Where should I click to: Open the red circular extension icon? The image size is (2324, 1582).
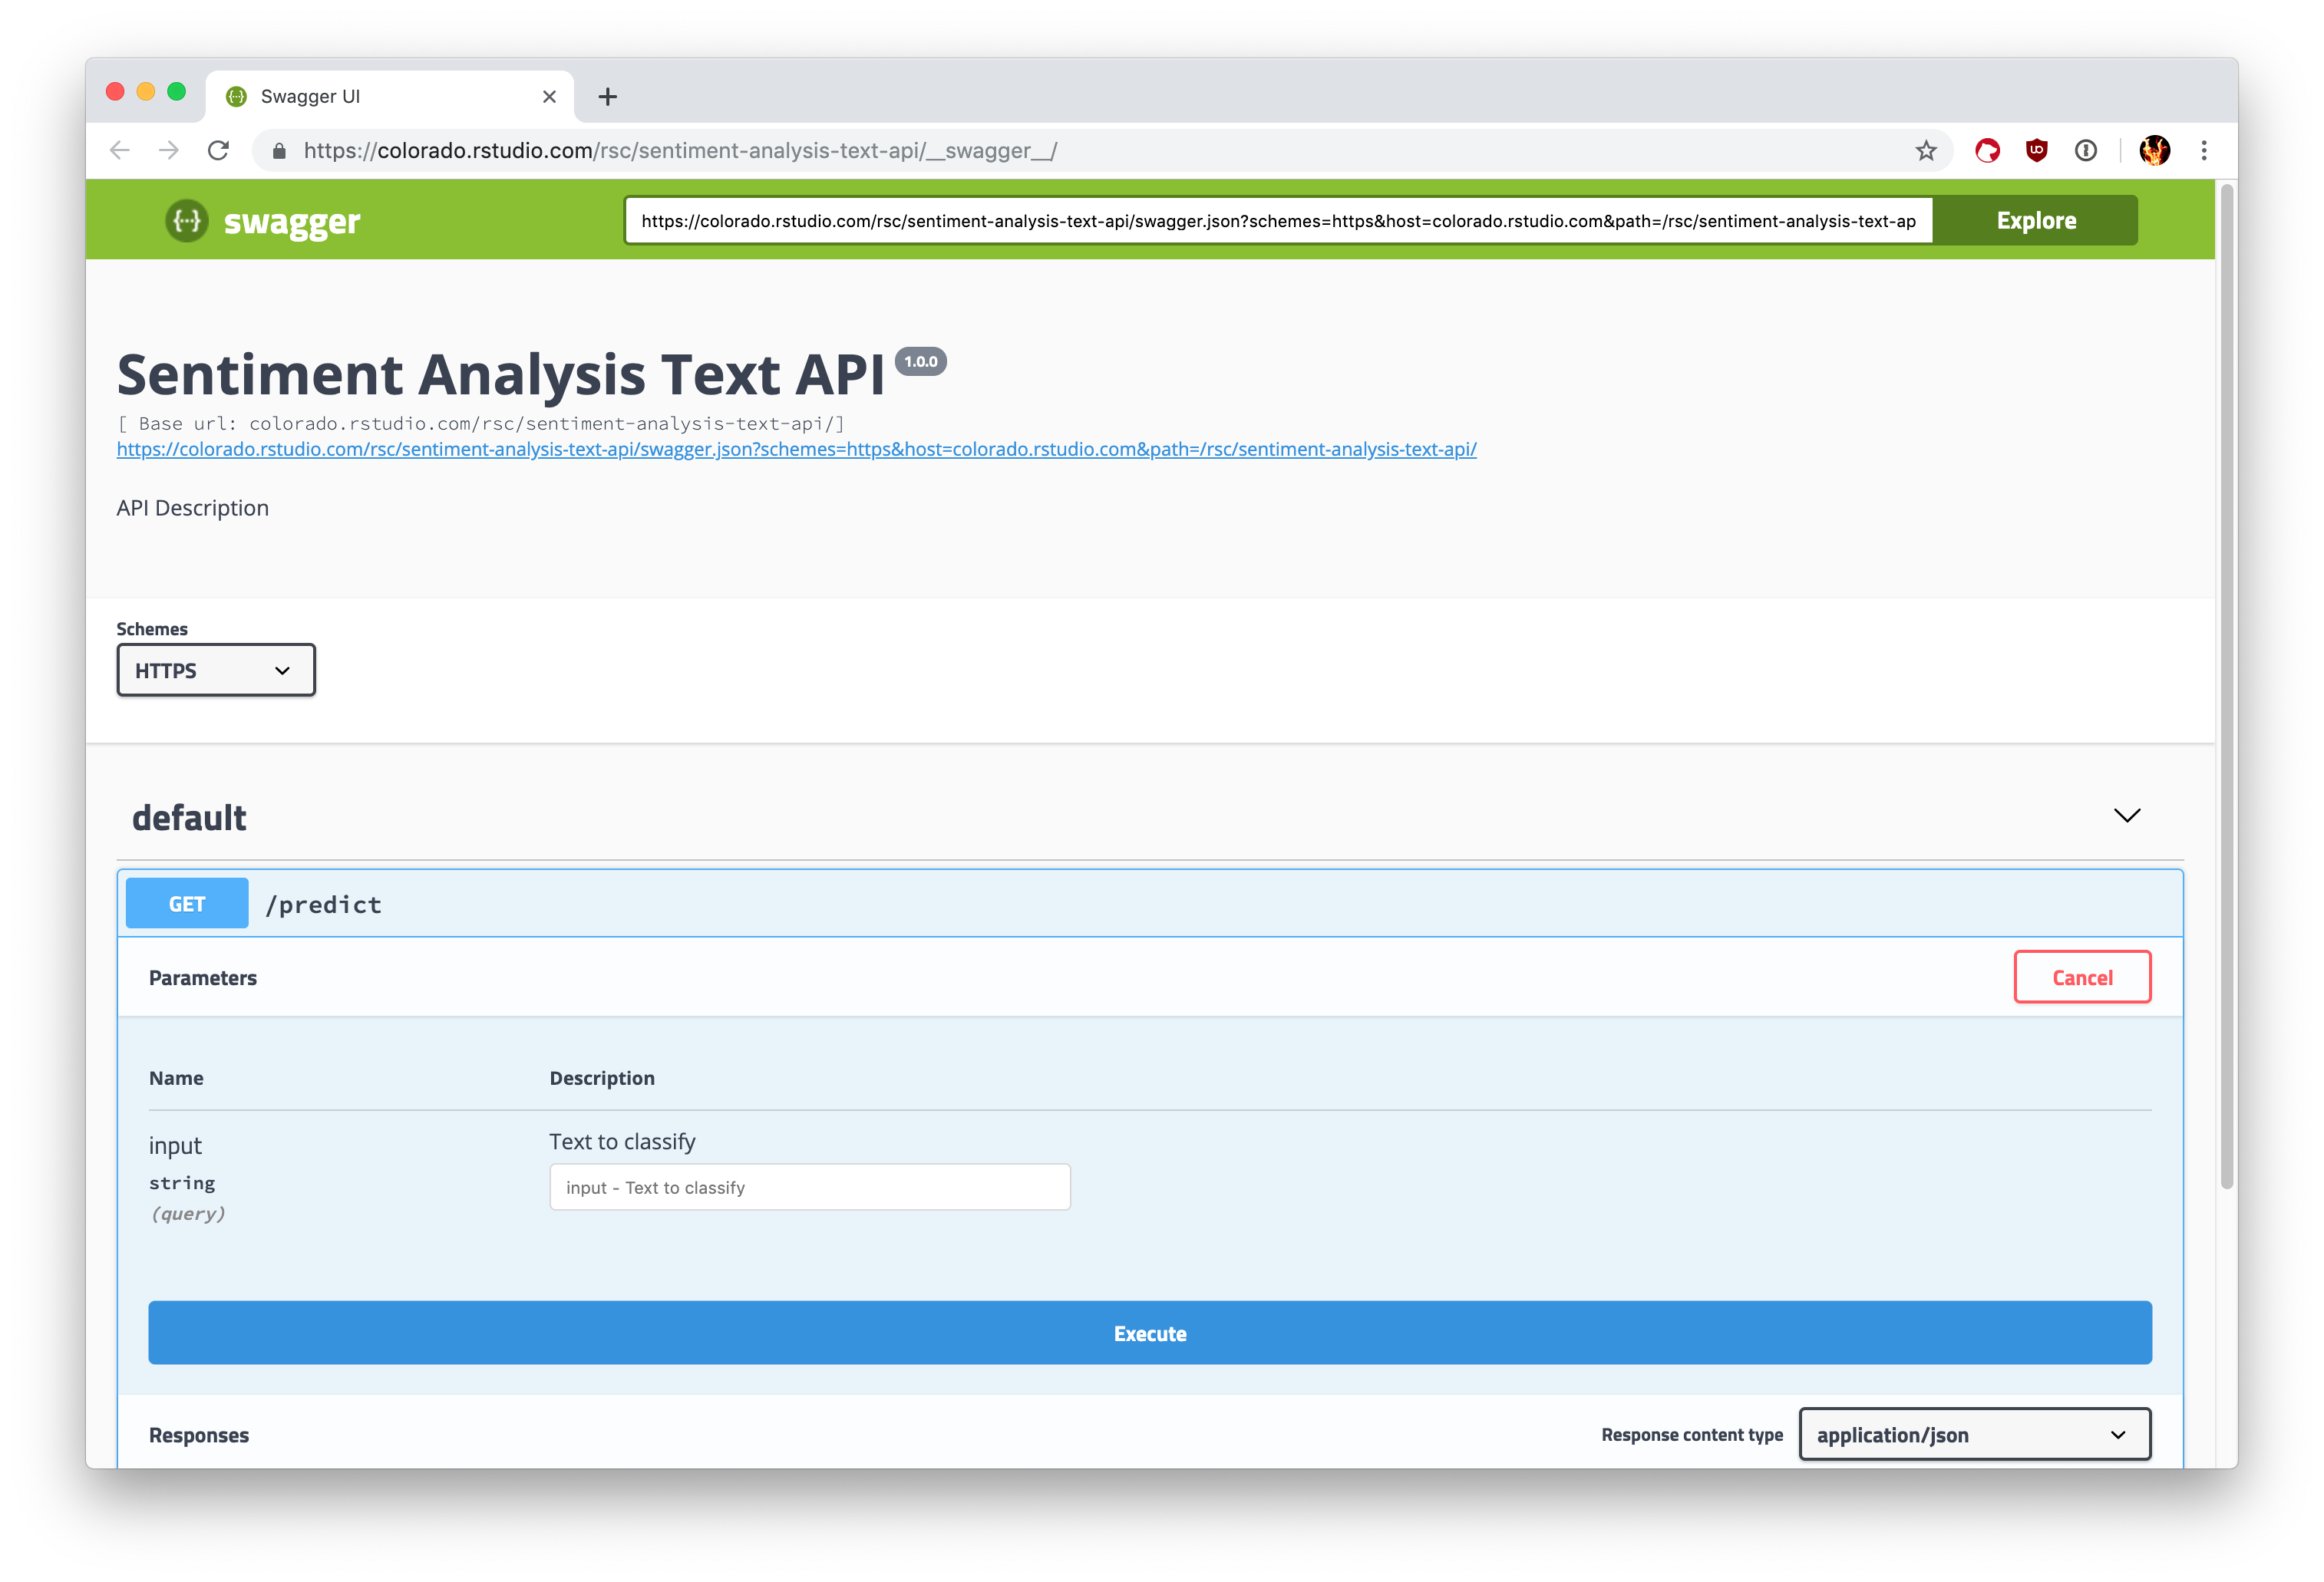pos(1987,150)
